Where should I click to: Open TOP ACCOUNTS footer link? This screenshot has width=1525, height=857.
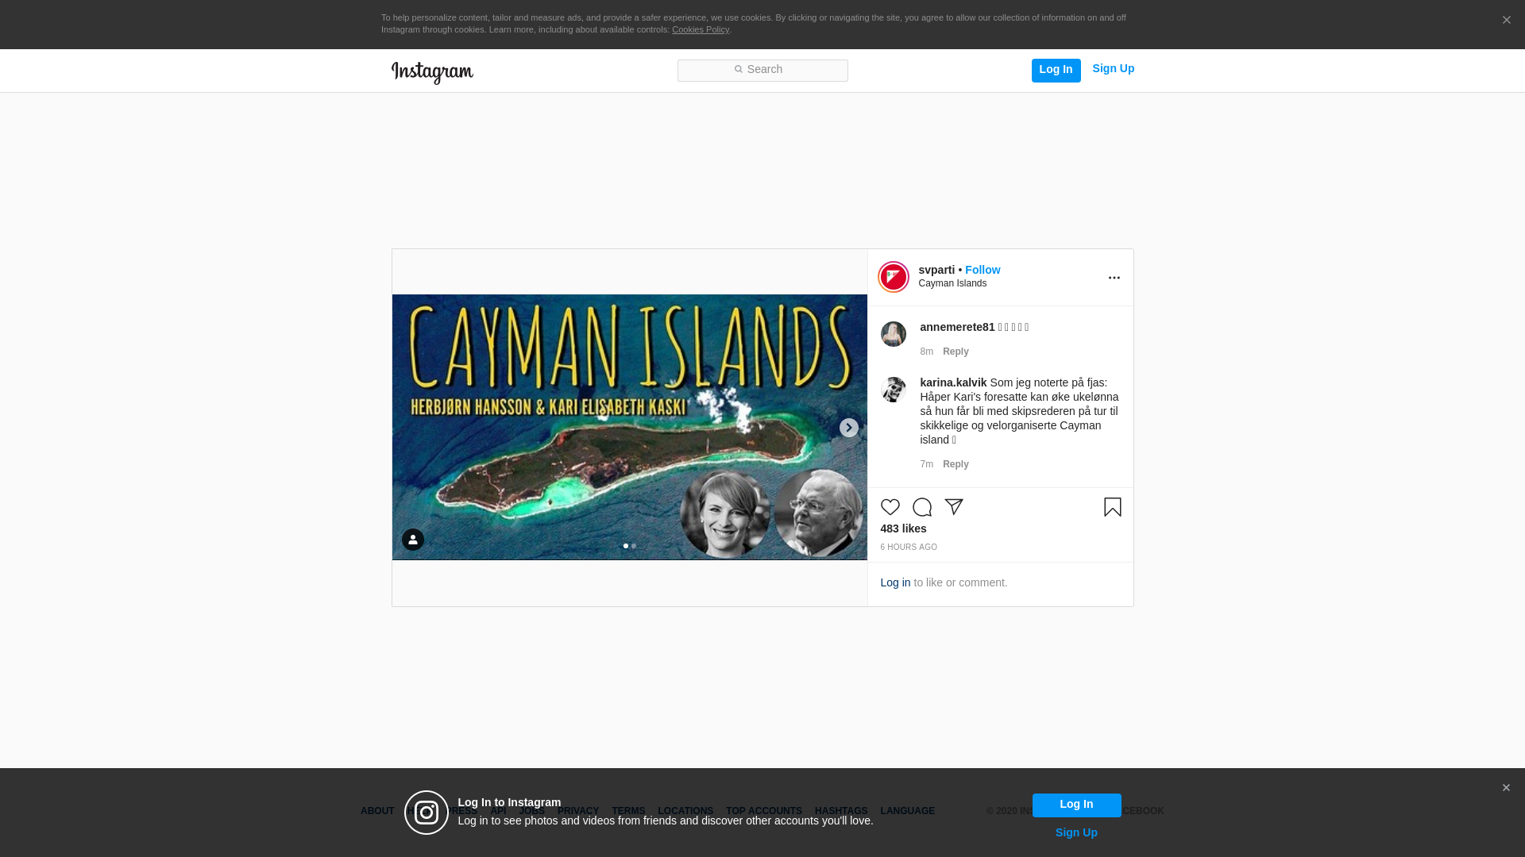[764, 811]
